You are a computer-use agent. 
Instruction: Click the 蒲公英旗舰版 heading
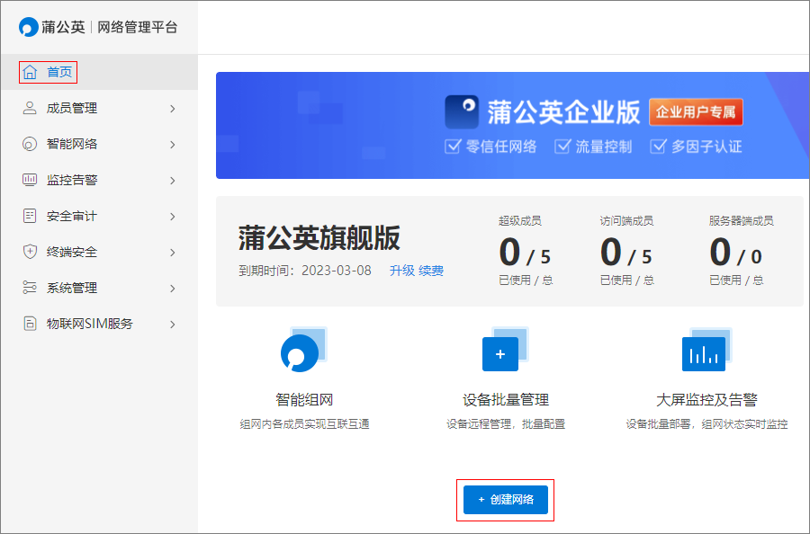[x=319, y=238]
